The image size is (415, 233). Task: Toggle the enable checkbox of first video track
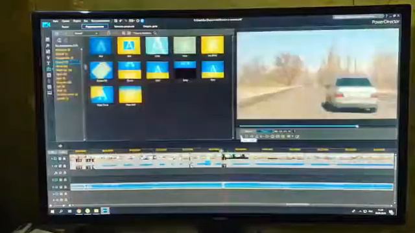coord(60,159)
